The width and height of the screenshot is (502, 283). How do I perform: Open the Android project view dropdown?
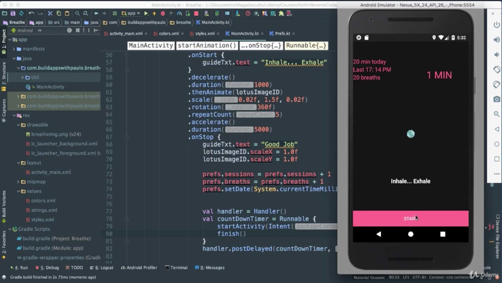tap(26, 30)
